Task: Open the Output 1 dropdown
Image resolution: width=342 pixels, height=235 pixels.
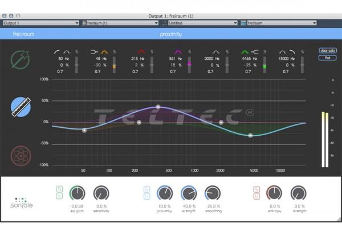Action: pyautogui.click(x=40, y=23)
